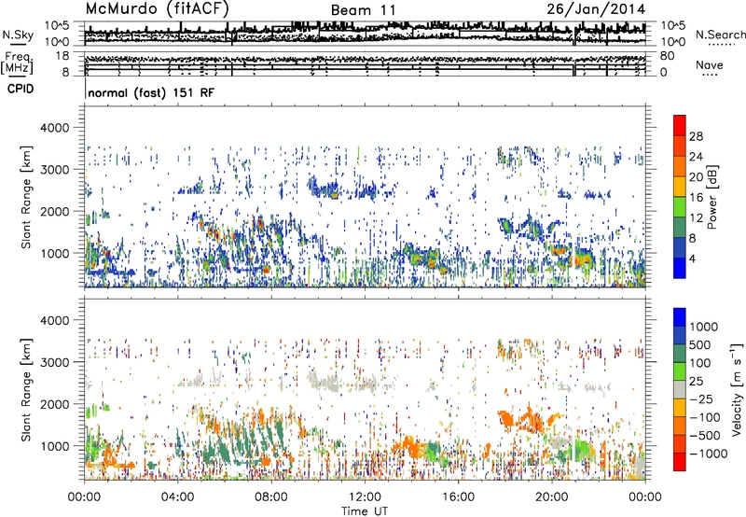Screen dimensions: 746x517
Task: Click the '16:00' time tick label
Action: 458,497
